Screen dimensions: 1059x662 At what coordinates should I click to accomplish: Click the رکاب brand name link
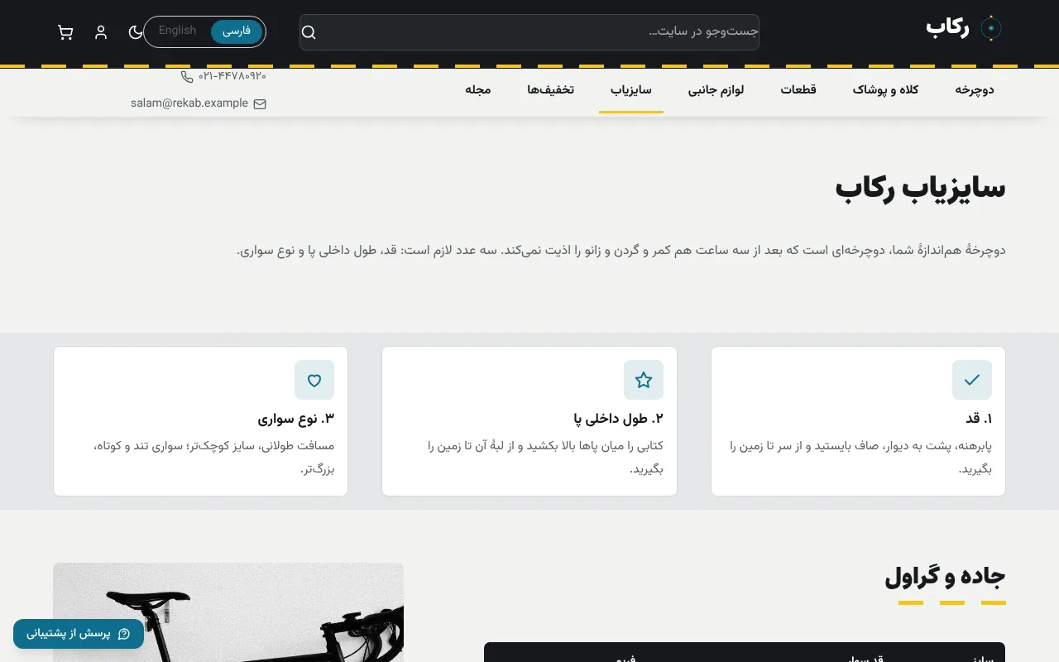pyautogui.click(x=948, y=28)
